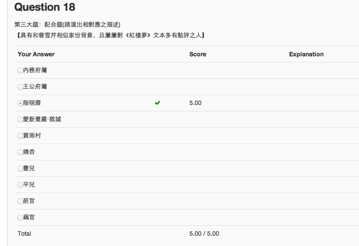This screenshot has height=246, width=359.
Task: Click the selected 脂硯齋 radio button
Action: click(20, 103)
